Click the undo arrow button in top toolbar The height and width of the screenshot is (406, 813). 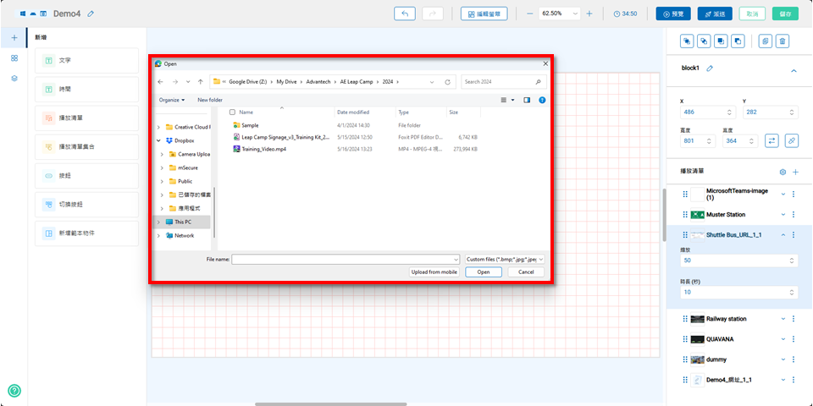point(405,14)
